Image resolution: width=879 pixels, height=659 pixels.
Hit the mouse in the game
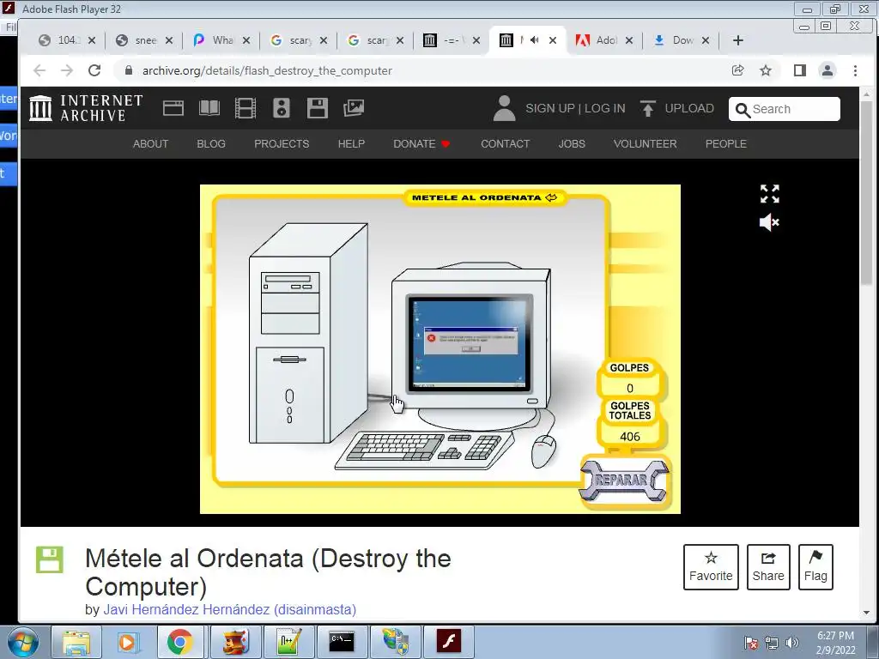coord(543,451)
